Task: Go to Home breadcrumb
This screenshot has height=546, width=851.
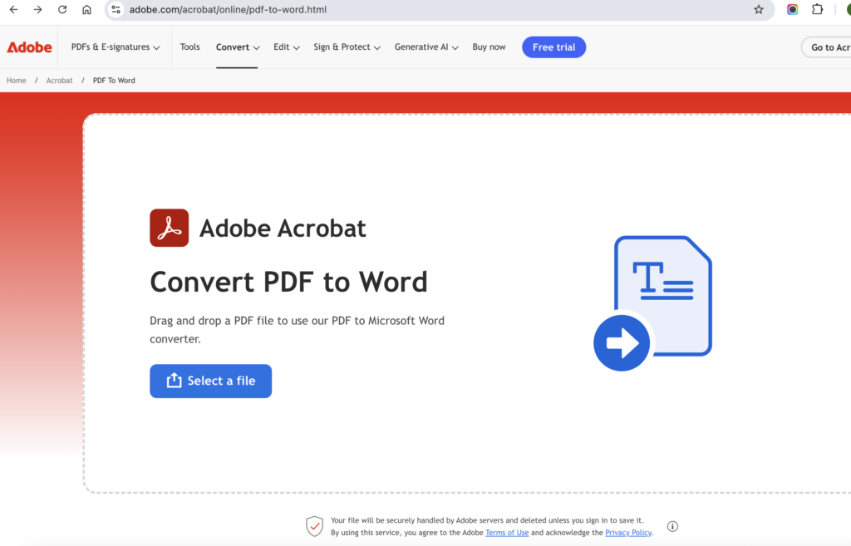Action: [17, 81]
